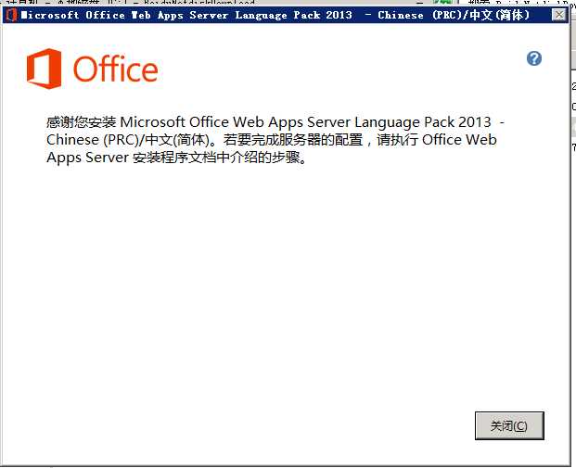Click the orange Office logo
The width and height of the screenshot is (576, 468).
[93, 69]
